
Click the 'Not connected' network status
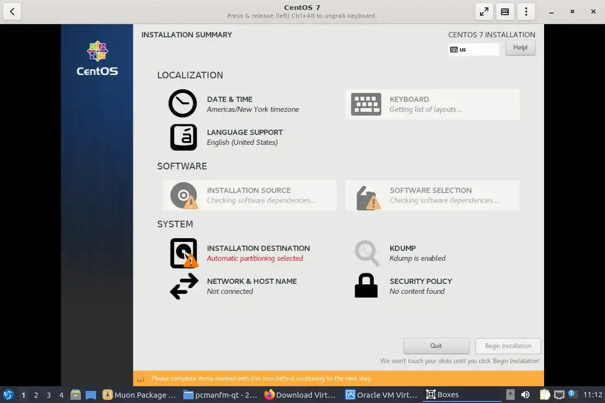click(230, 291)
